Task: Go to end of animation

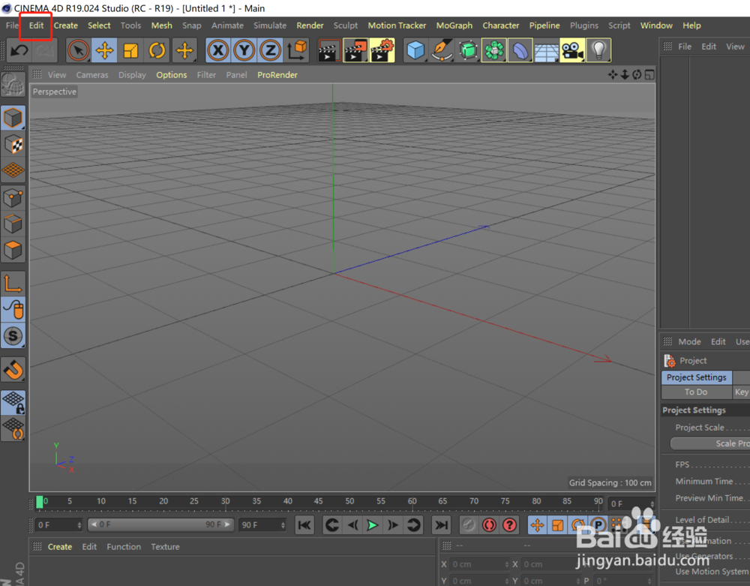Action: click(x=441, y=524)
